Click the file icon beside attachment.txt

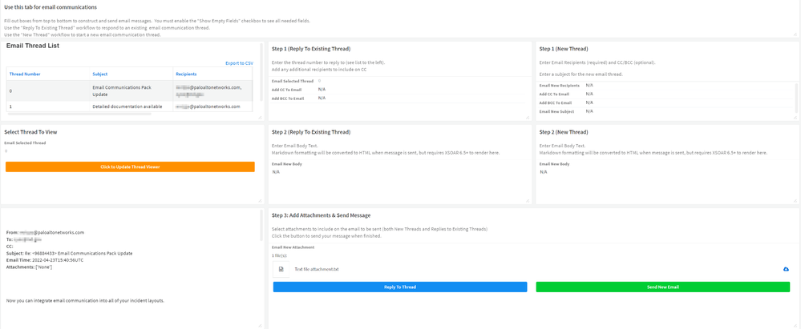click(x=281, y=269)
